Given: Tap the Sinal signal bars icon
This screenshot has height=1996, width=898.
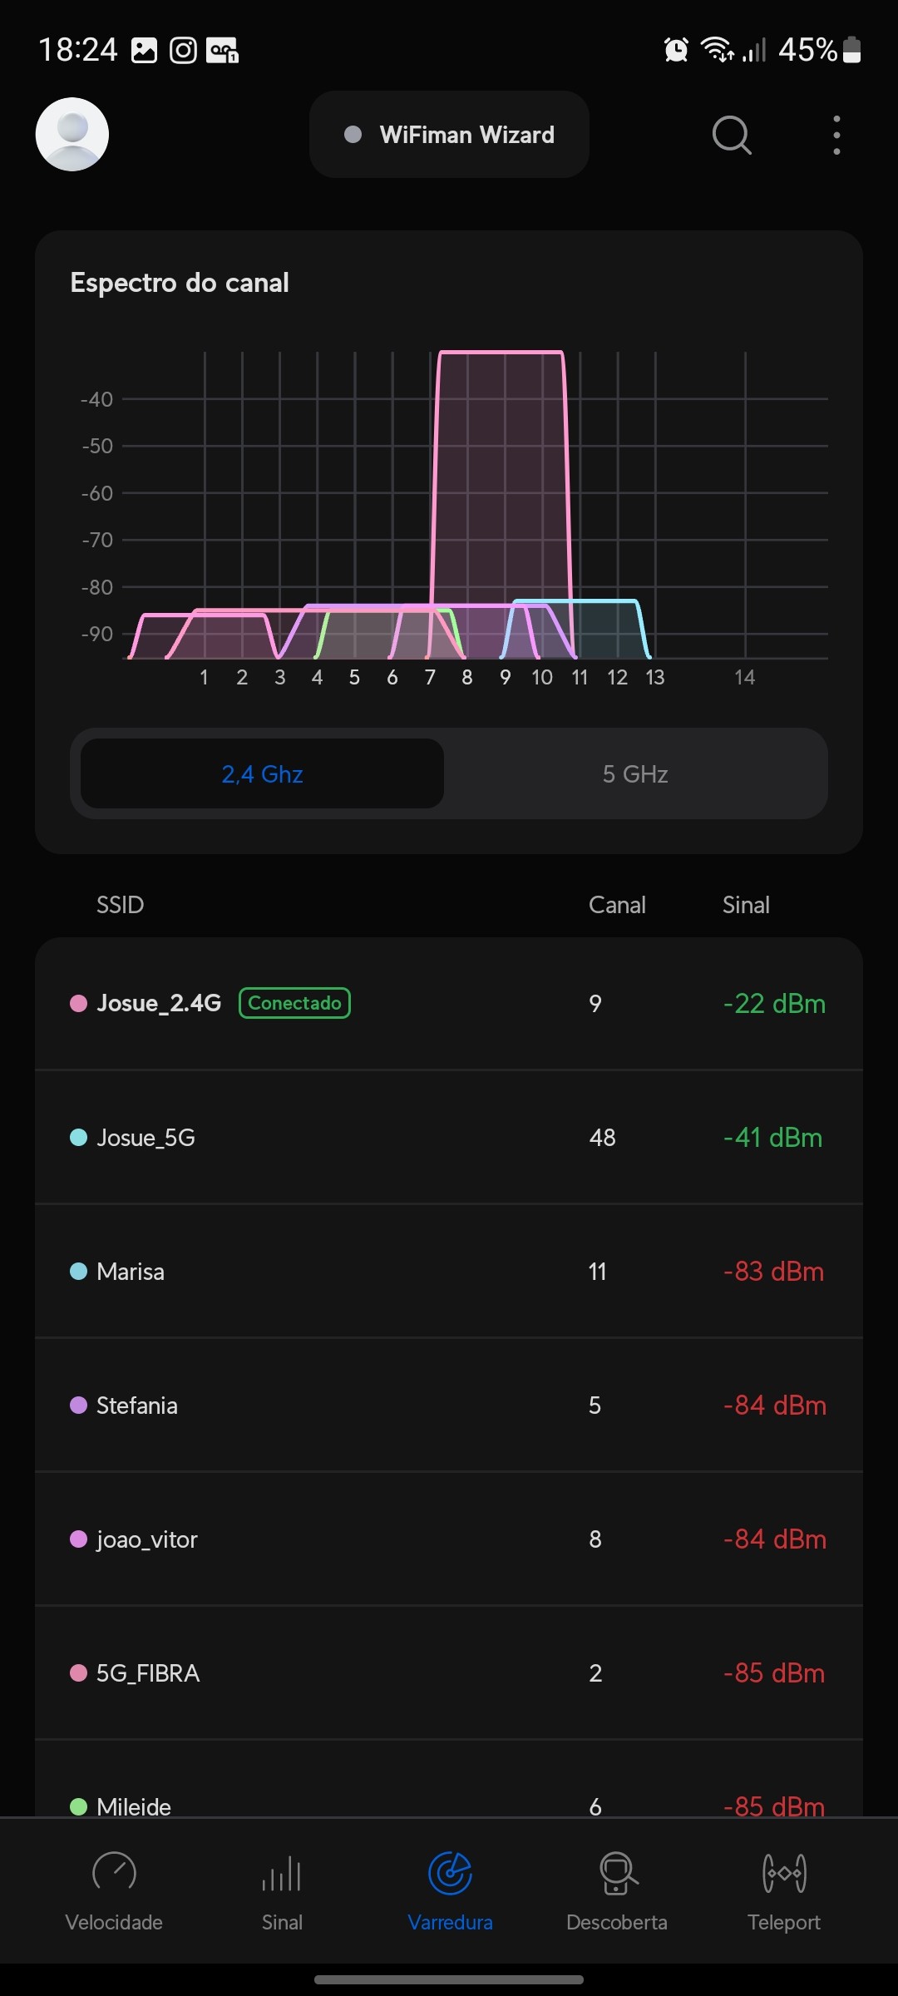Looking at the screenshot, I should [282, 1875].
